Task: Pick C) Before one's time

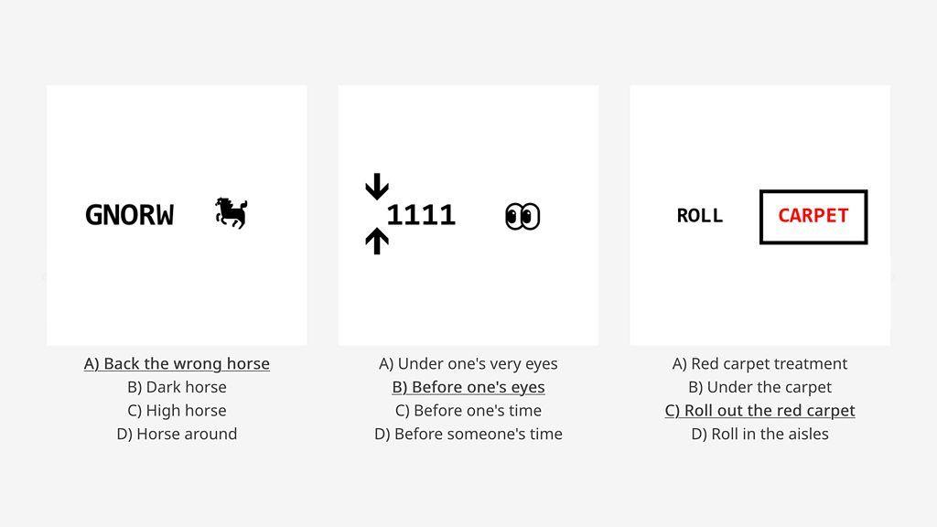Action: pyautogui.click(x=468, y=411)
